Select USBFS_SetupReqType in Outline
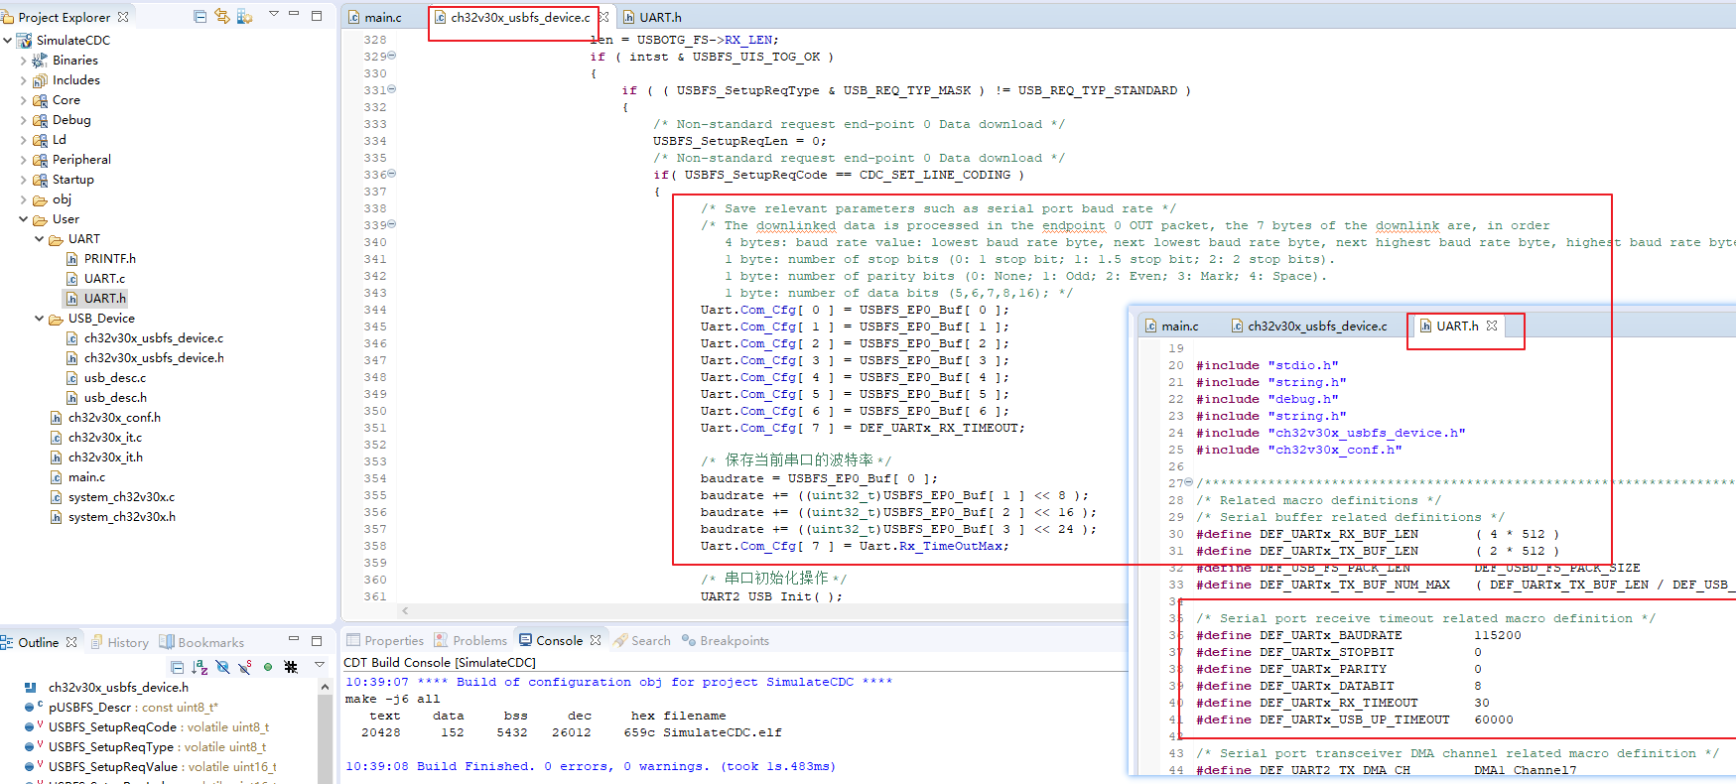The height and width of the screenshot is (784, 1736). 145,747
